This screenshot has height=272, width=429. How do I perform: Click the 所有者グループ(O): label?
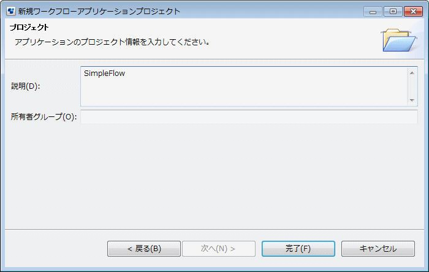(x=44, y=117)
